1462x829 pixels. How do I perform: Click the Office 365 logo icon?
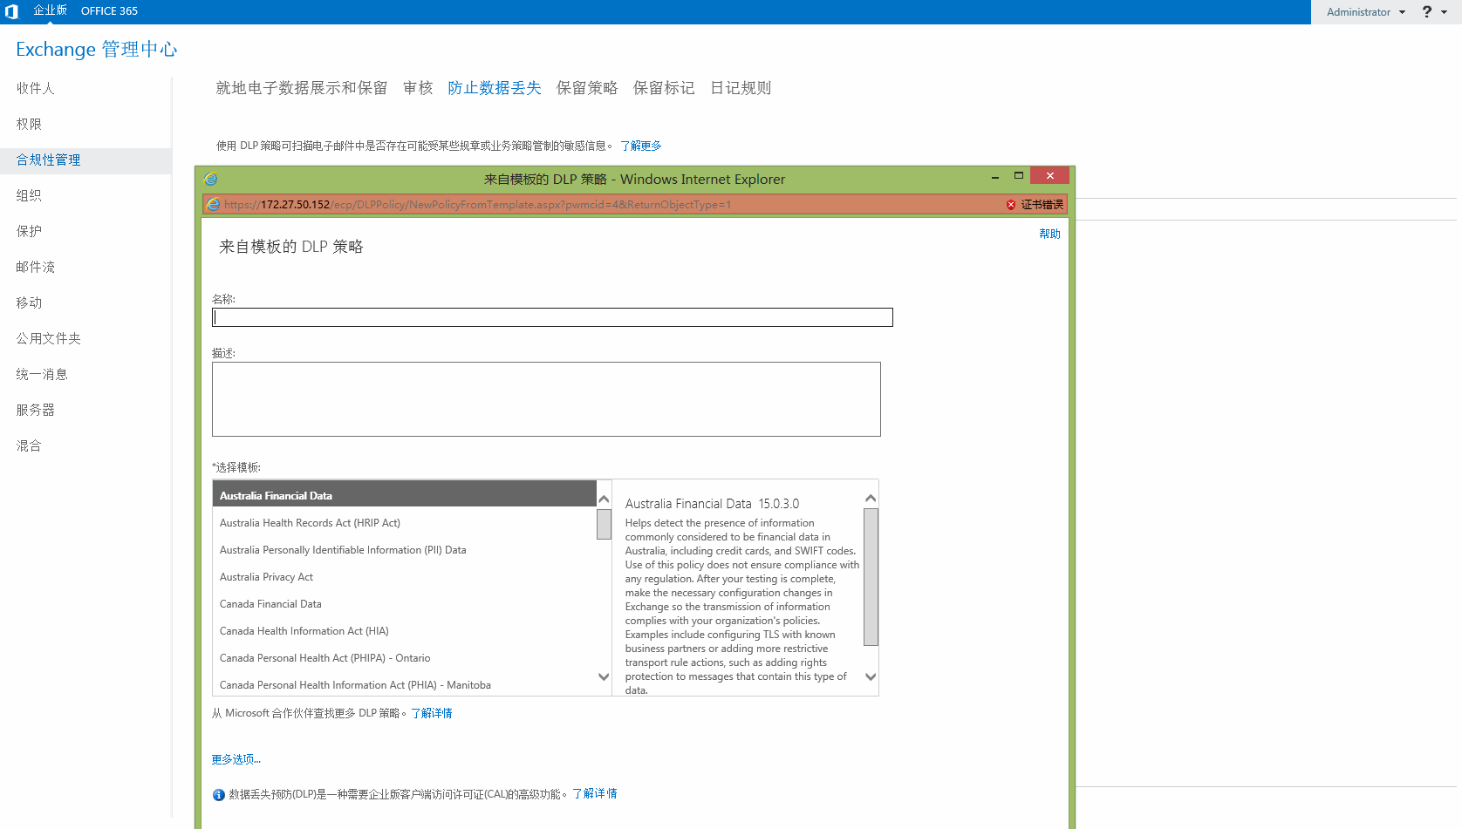[x=11, y=11]
